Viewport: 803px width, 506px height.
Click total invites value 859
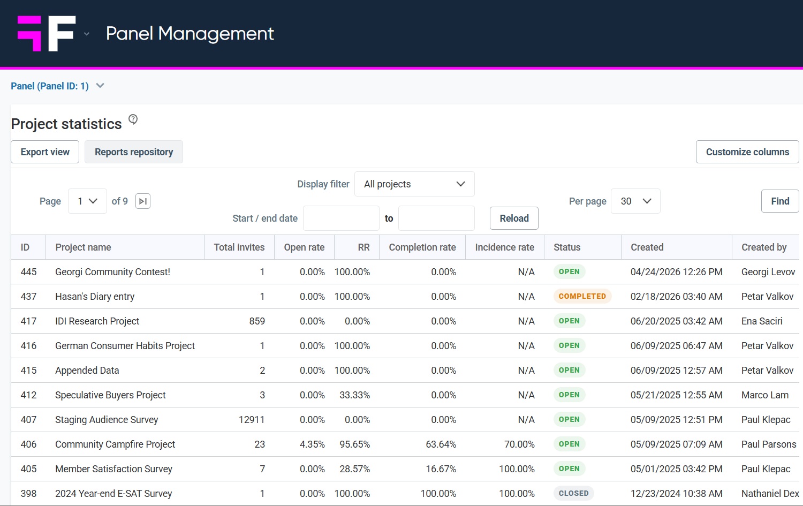257,321
